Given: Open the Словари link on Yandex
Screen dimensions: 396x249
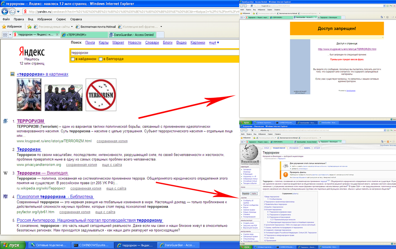Looking at the screenshot, I should pos(152,42).
